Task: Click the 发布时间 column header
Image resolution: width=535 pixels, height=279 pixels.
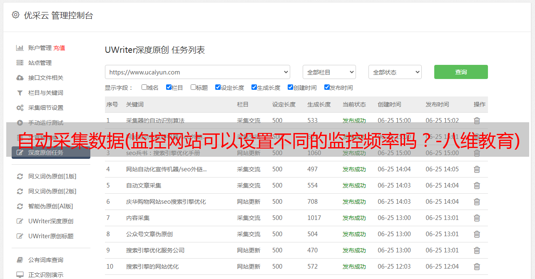Action: (x=437, y=104)
